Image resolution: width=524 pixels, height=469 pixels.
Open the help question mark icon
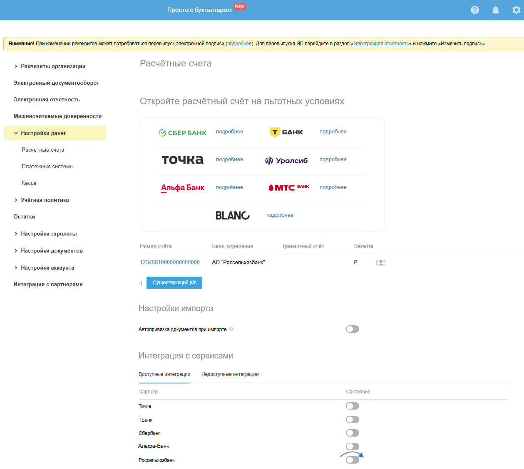coord(475,10)
